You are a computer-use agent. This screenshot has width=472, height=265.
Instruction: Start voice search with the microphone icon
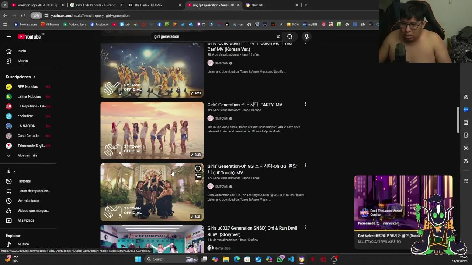click(x=306, y=36)
